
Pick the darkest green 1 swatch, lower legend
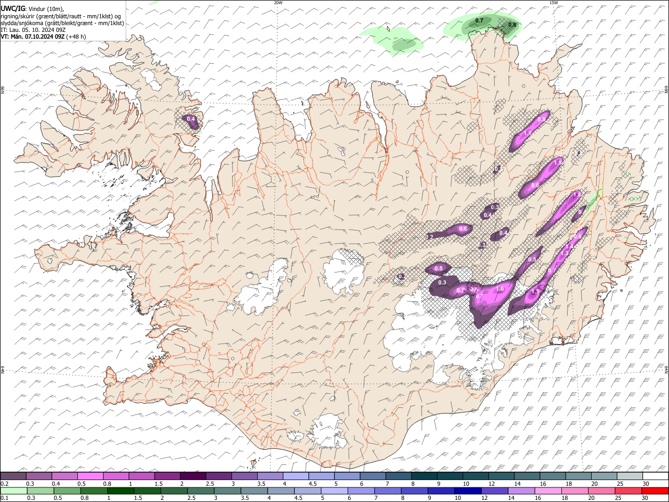(120, 490)
